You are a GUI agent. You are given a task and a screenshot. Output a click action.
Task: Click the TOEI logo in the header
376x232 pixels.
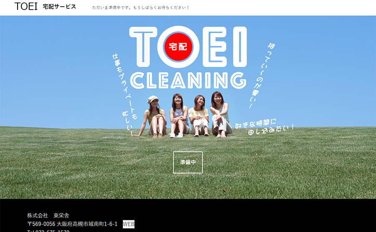click(26, 6)
